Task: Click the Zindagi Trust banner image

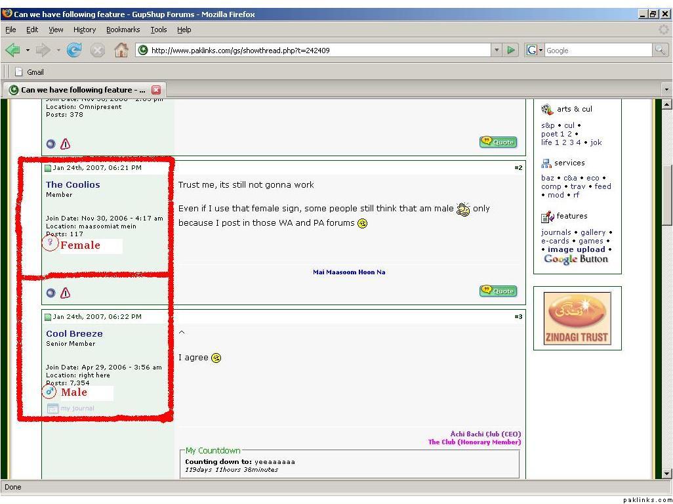Action: click(577, 318)
